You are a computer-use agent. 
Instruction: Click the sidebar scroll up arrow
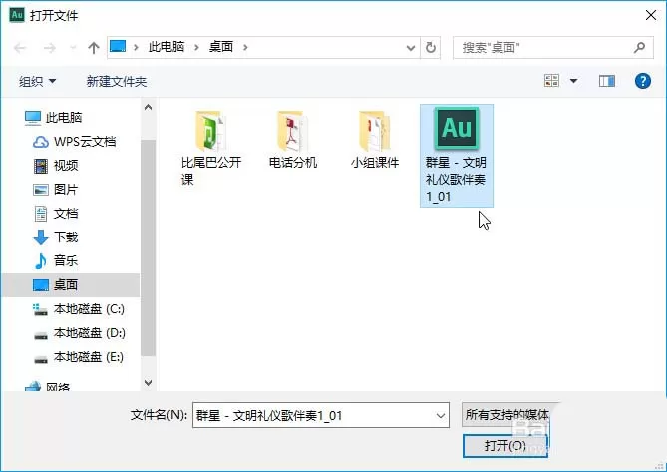[x=148, y=107]
